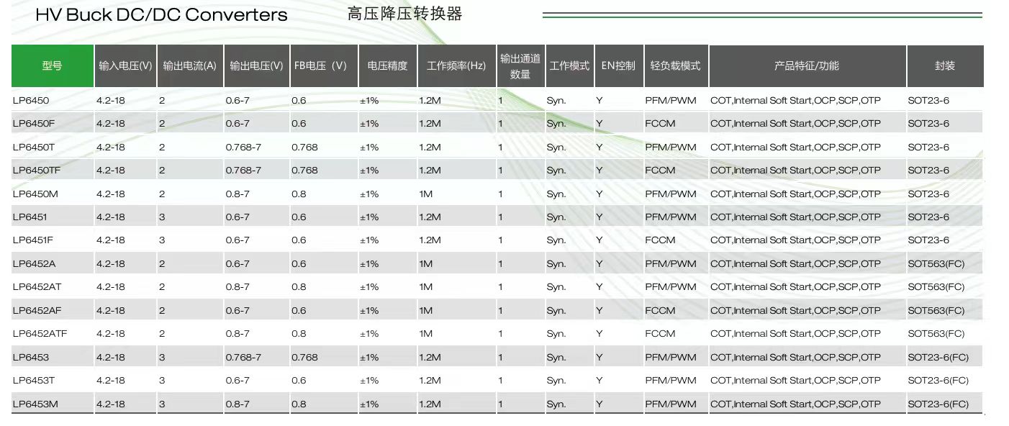Screen dimensions: 1009x426
Task: Click output voltage 0.768-7 in LP6450TF row
Action: click(243, 171)
